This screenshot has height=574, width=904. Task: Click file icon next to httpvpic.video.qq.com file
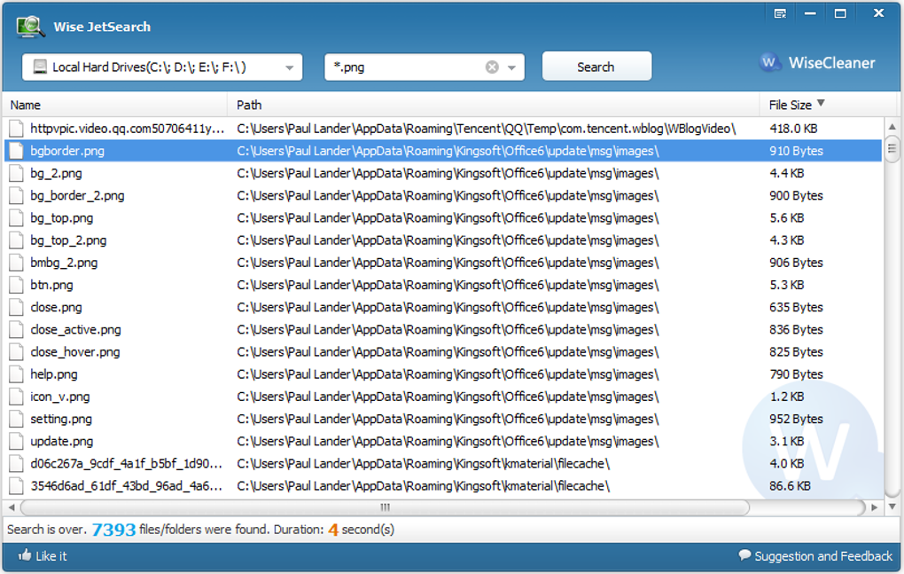pos(17,129)
